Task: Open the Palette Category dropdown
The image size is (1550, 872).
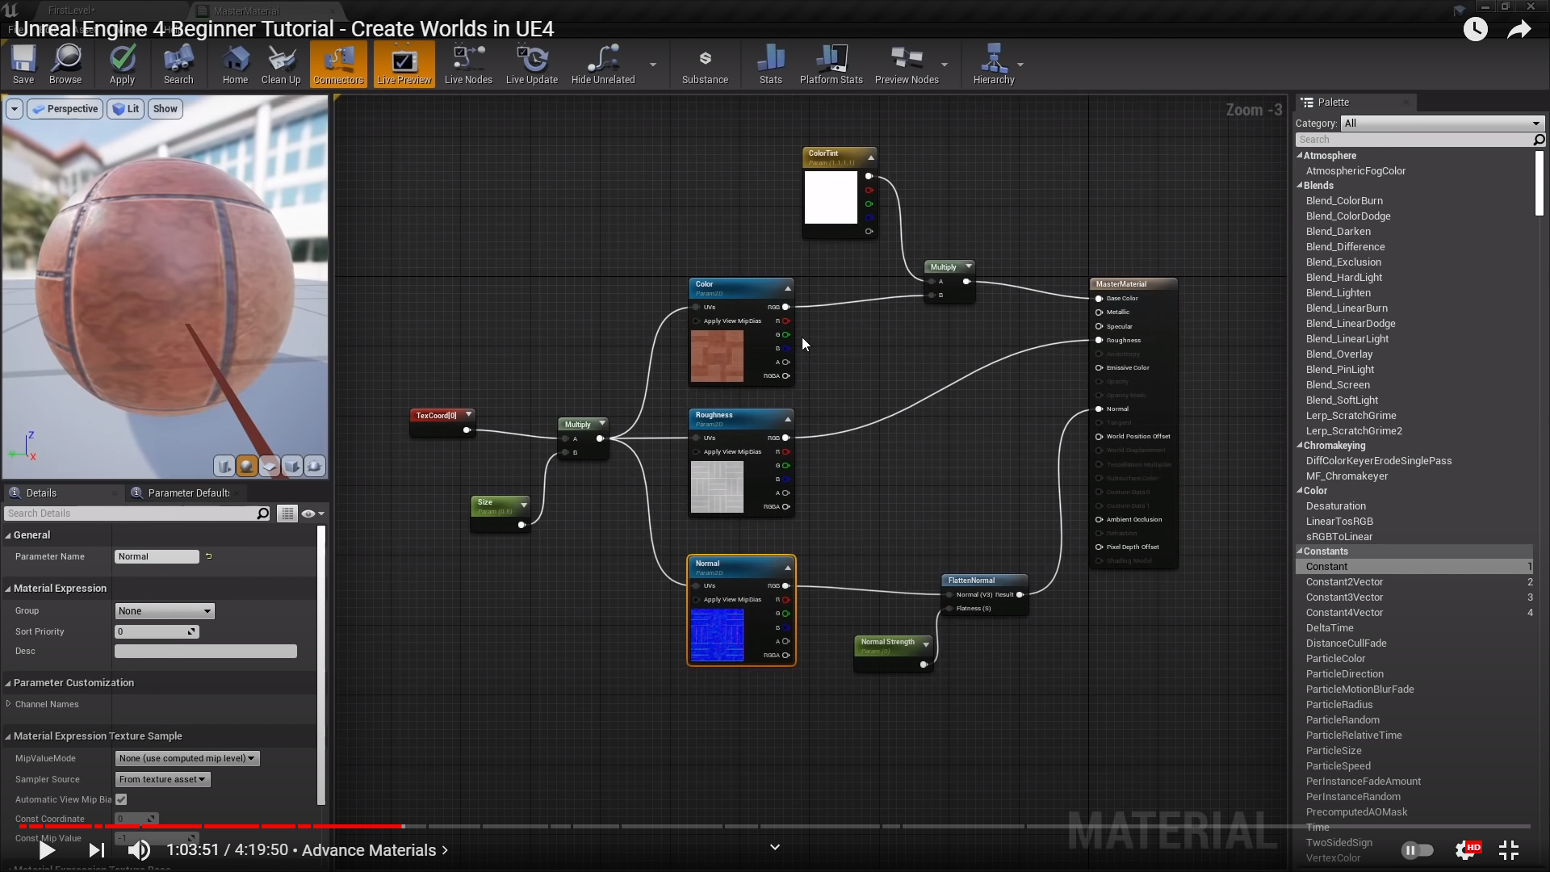Action: (1442, 124)
